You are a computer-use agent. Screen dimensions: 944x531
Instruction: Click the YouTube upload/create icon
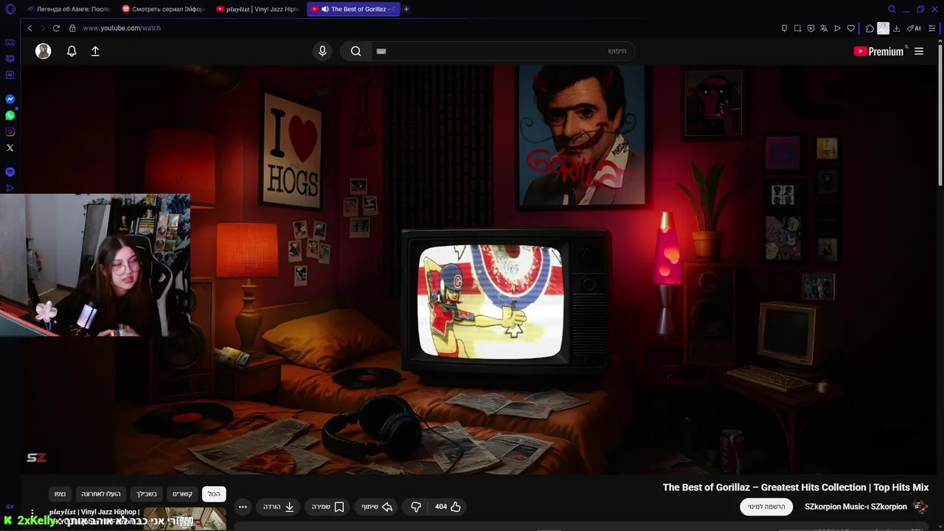[x=95, y=51]
